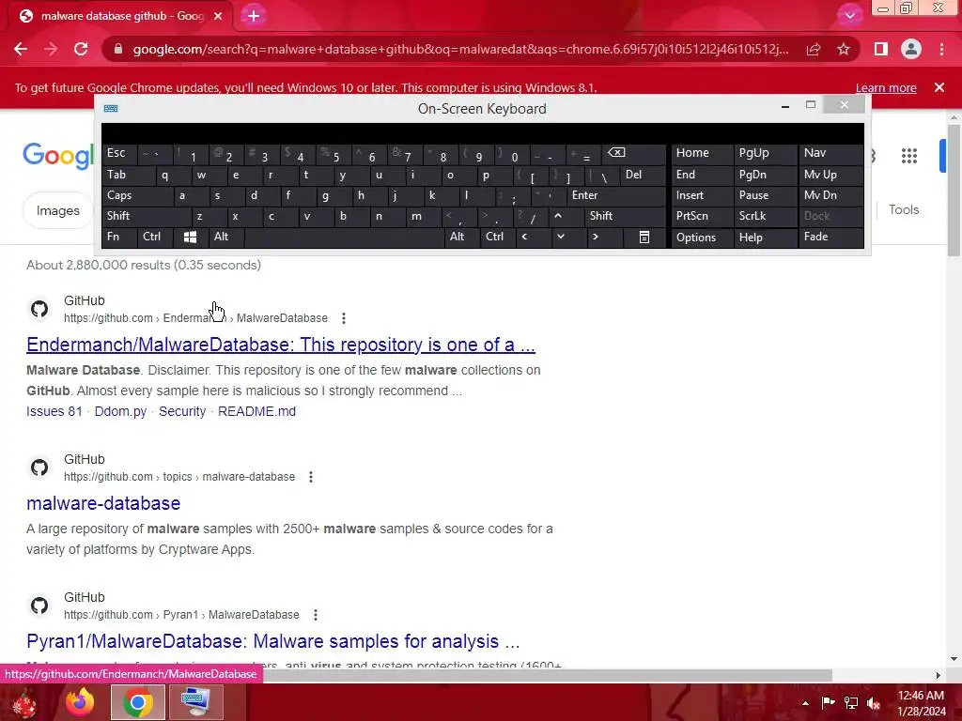The width and height of the screenshot is (962, 721).
Task: Open the Security sublink
Action: tap(182, 411)
